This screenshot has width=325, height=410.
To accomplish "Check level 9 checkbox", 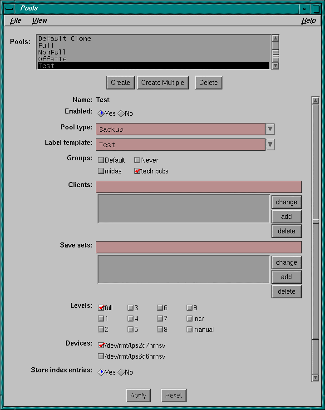I will pos(190,307).
